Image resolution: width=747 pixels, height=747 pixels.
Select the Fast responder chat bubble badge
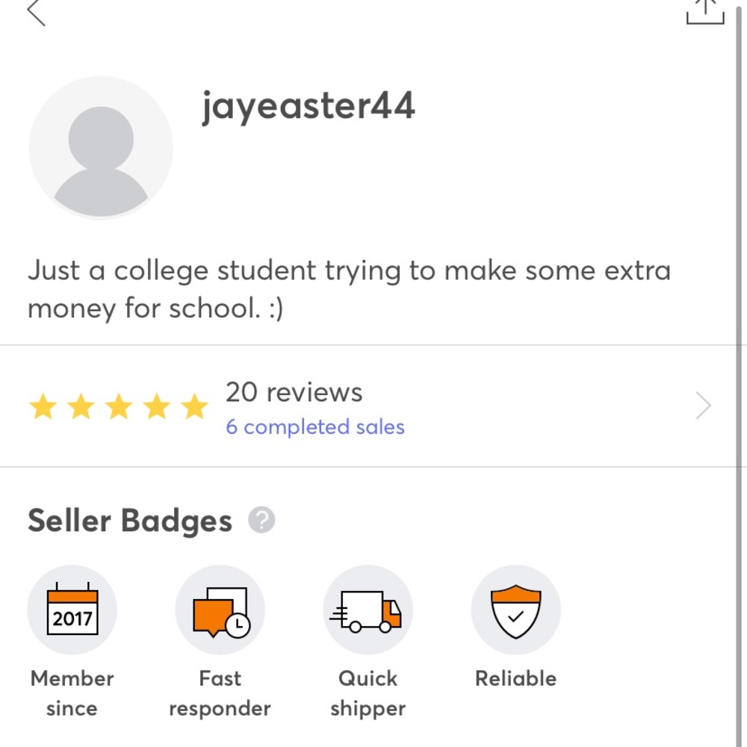[x=220, y=609]
